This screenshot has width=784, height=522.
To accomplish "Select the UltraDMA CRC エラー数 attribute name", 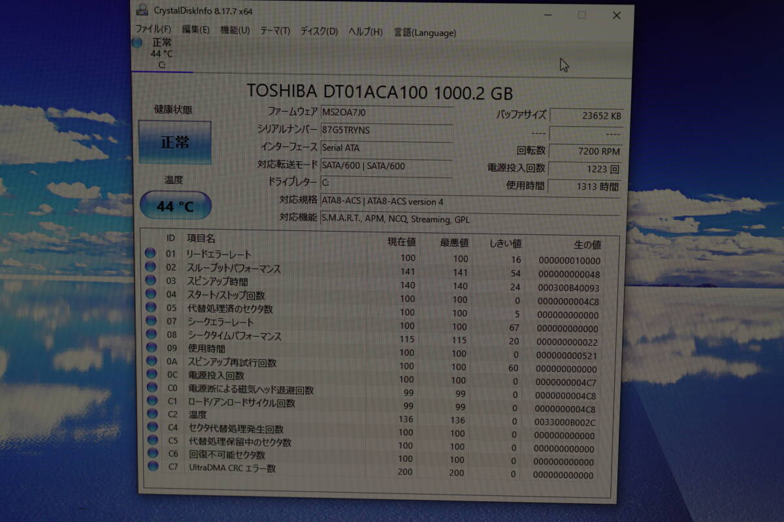I will pyautogui.click(x=233, y=468).
